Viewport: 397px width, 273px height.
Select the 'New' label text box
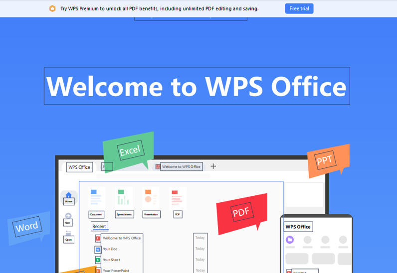coord(68,223)
